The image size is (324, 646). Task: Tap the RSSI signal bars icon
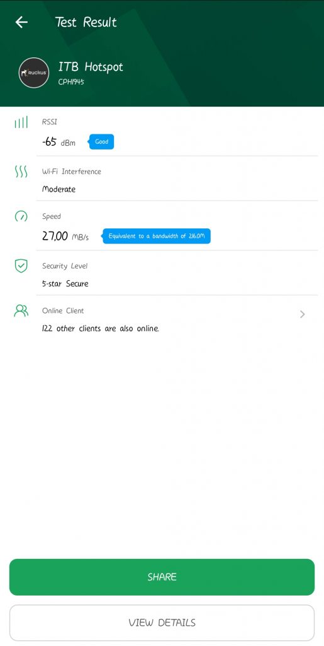point(21,122)
